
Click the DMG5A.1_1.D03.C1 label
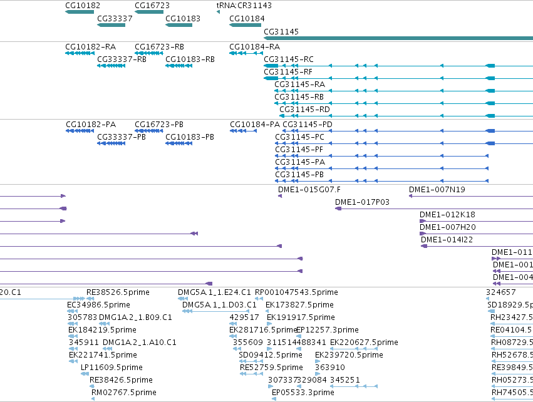coord(219,305)
